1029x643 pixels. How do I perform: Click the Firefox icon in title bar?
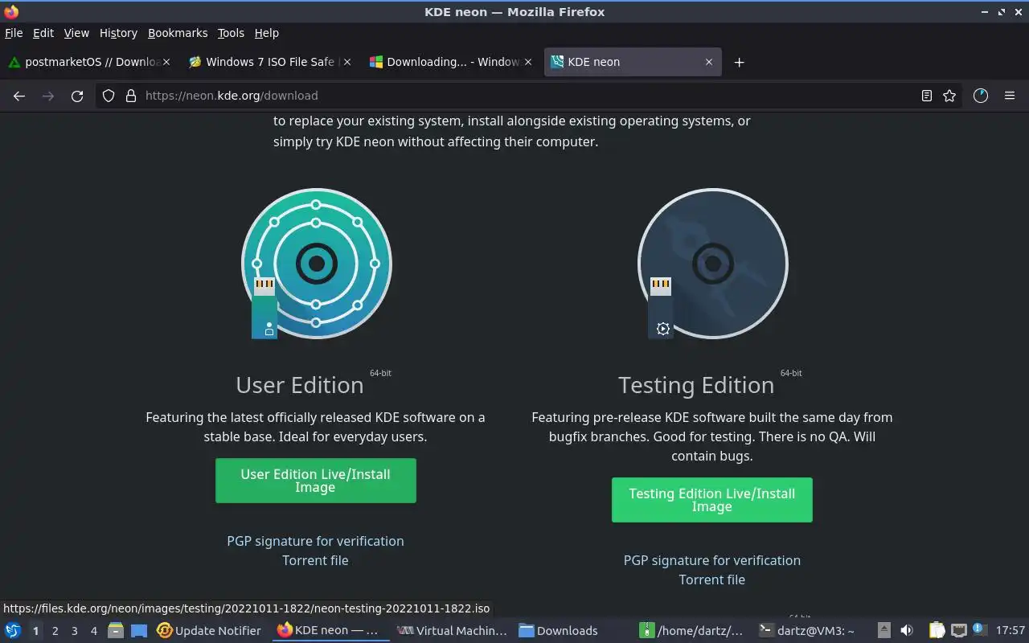coord(11,11)
